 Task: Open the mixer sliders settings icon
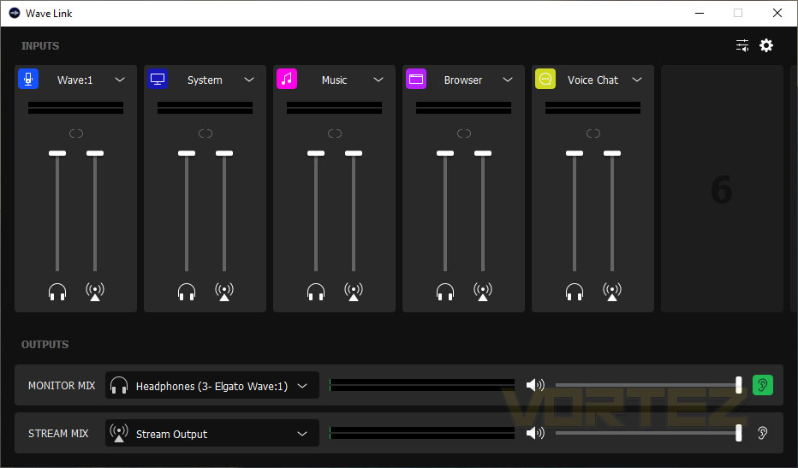coord(742,45)
